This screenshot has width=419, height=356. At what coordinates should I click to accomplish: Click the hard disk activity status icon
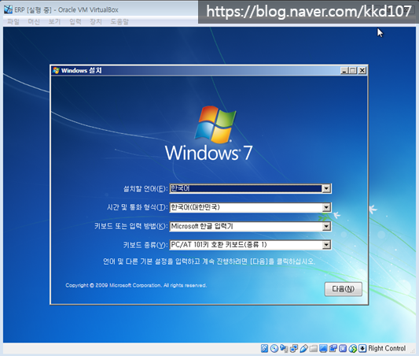click(265, 348)
